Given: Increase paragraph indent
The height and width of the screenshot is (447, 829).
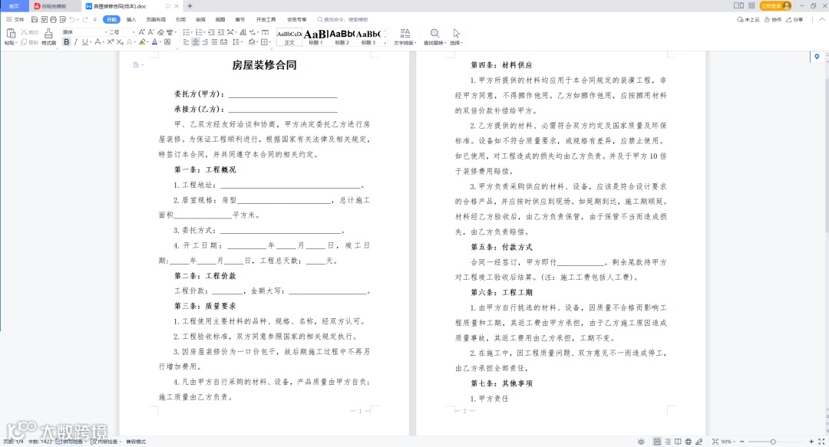Looking at the screenshot, I should coord(221,32).
